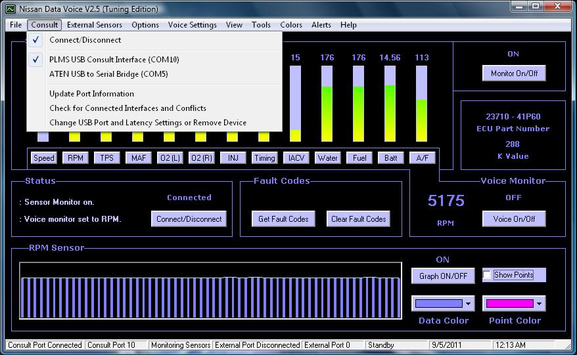Close the open Consult menu
This screenshot has width=577, height=355.
45,25
